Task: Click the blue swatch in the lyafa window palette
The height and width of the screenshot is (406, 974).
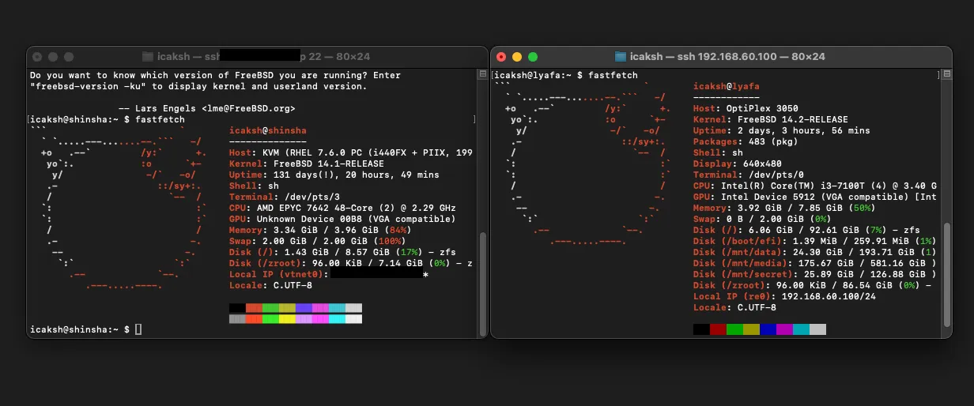Action: point(768,329)
